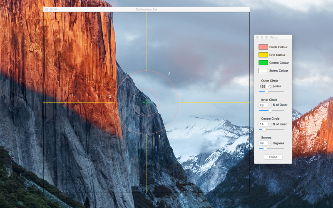Click the green centre crosshair marker
Viewport: 333px width, 208px height.
(147, 102)
